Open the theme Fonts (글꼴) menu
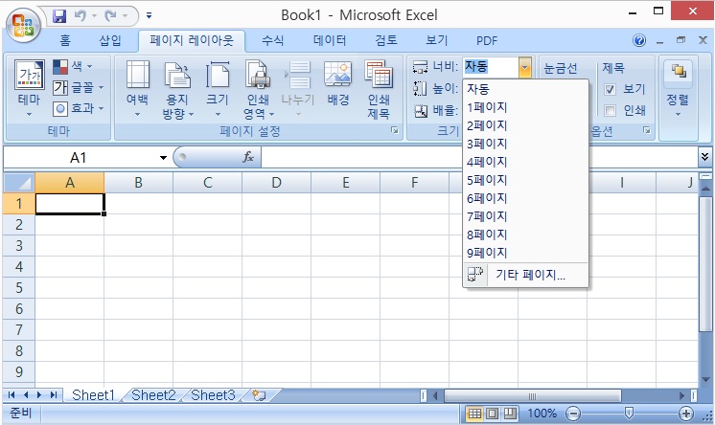The height and width of the screenshot is (425, 715). click(x=78, y=87)
